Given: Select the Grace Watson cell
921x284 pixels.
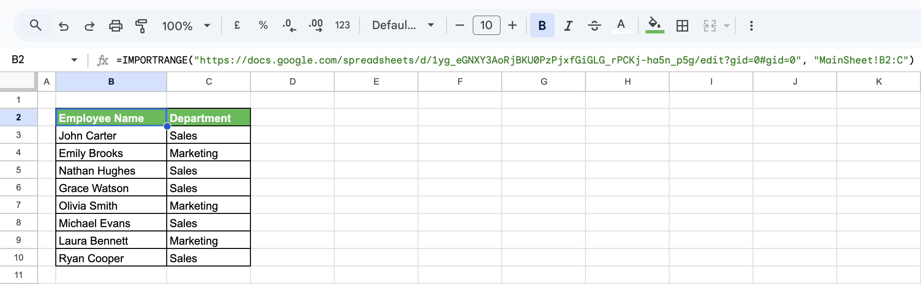Looking at the screenshot, I should [111, 187].
